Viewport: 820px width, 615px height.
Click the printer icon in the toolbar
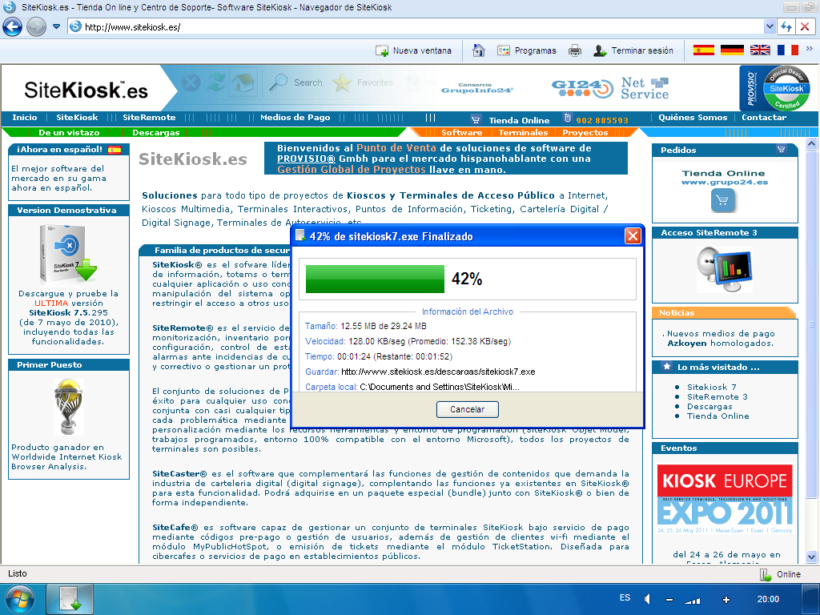tap(574, 50)
